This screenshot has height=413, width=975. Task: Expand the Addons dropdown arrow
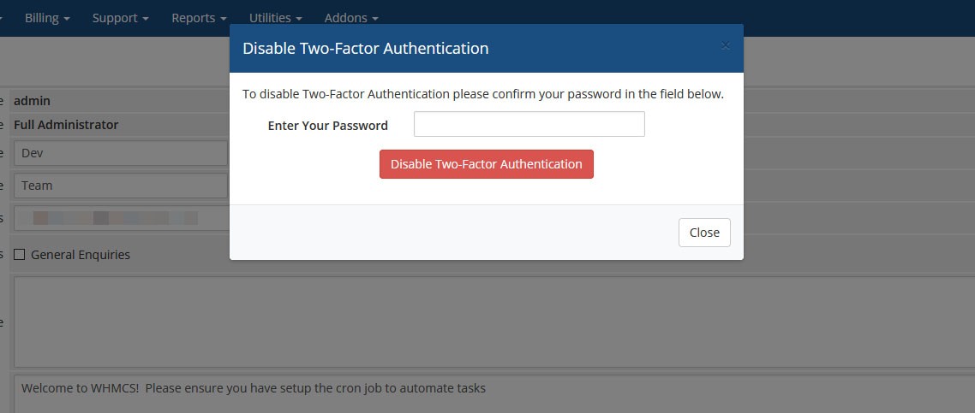374,19
